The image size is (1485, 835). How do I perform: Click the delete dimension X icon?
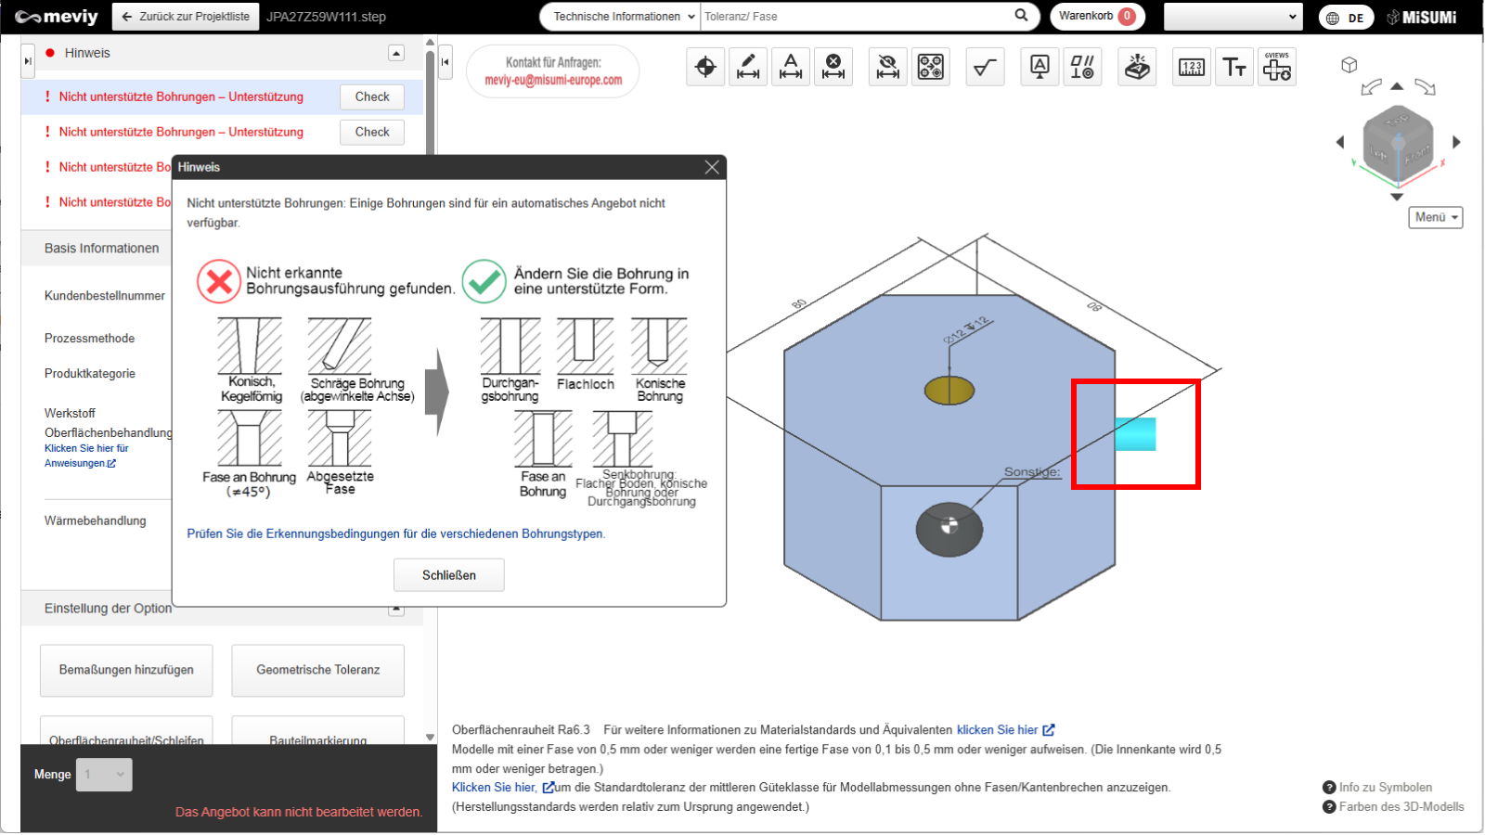coord(833,67)
